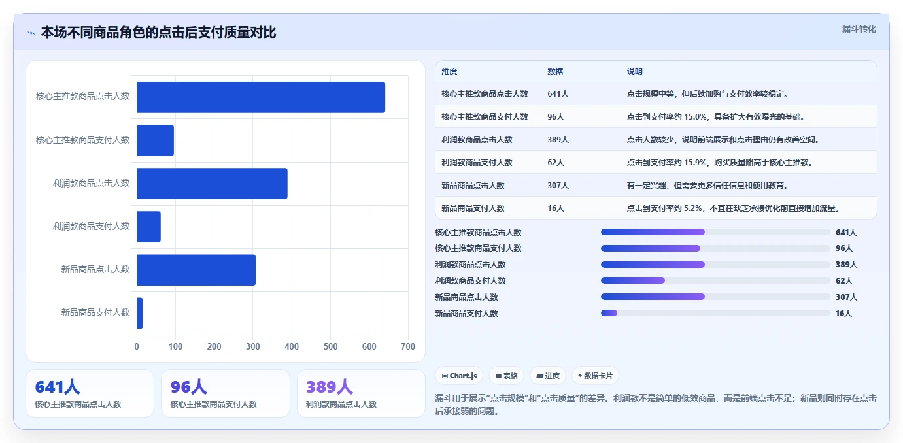Open the 641人 核心主推款商品点击人数 data card
903x443 pixels.
tap(90, 393)
